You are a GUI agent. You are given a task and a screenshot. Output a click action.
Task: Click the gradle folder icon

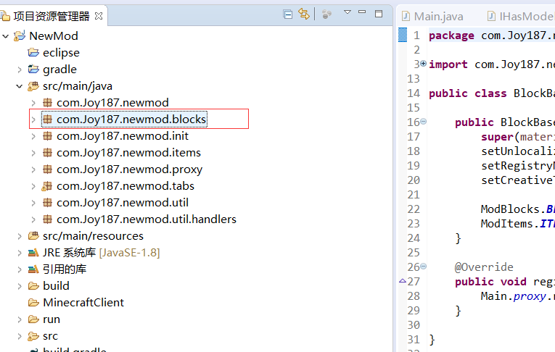tap(33, 69)
